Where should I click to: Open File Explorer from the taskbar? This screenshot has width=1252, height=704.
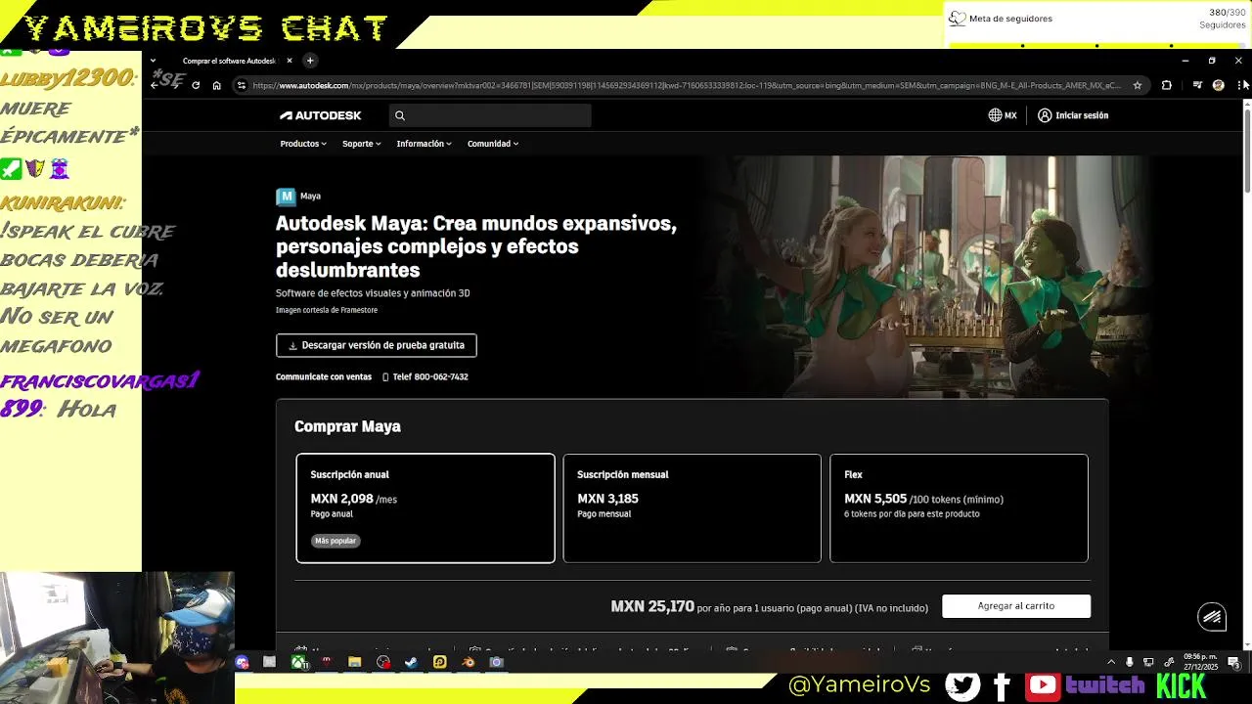[x=355, y=662]
